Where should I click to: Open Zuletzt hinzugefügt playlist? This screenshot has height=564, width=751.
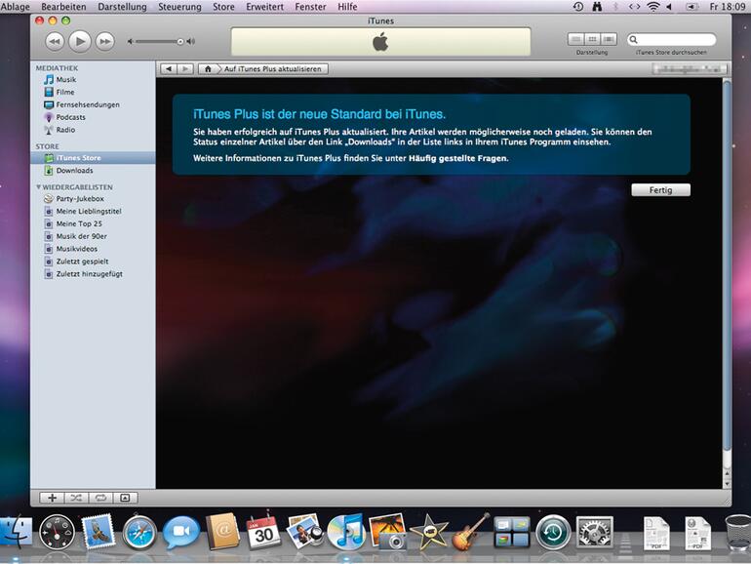point(89,274)
